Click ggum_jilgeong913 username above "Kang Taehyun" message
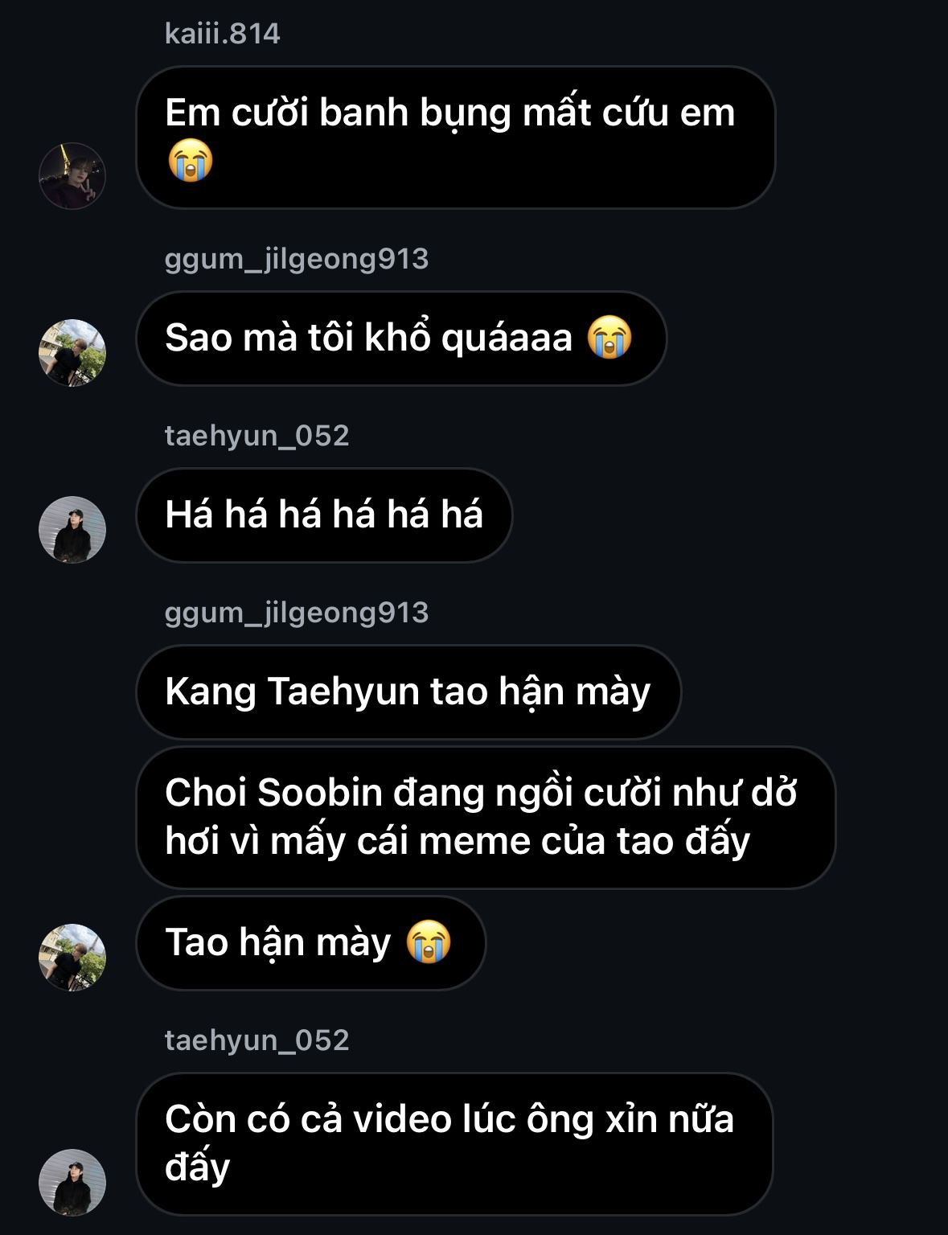 point(296,613)
